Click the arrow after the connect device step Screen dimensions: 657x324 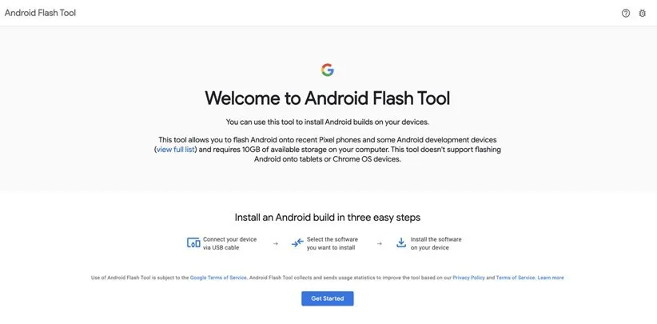pos(276,243)
